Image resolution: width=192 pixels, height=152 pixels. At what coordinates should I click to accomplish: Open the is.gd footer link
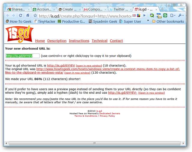(x=99, y=111)
